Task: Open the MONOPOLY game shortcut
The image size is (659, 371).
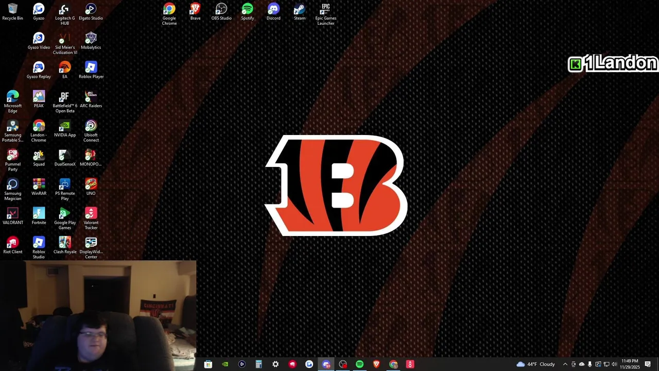Action: coord(91,158)
